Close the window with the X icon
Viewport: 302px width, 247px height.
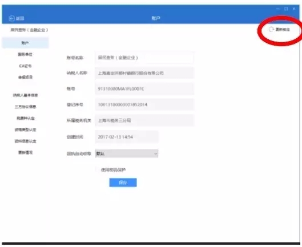tap(294, 9)
